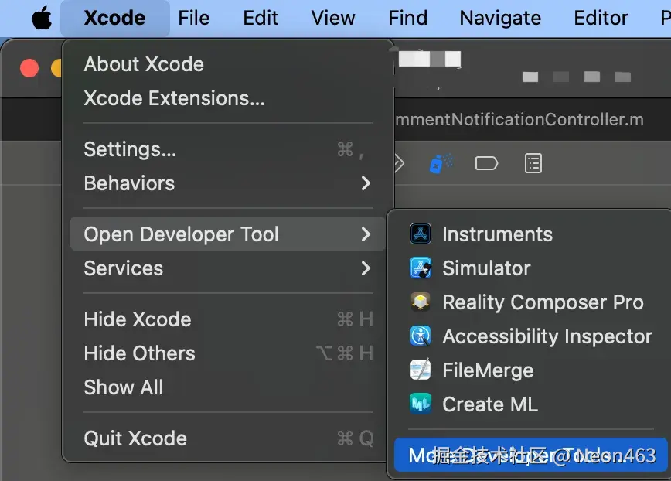Select Quit Xcode menu item
This screenshot has height=481, width=671.
tap(227, 438)
